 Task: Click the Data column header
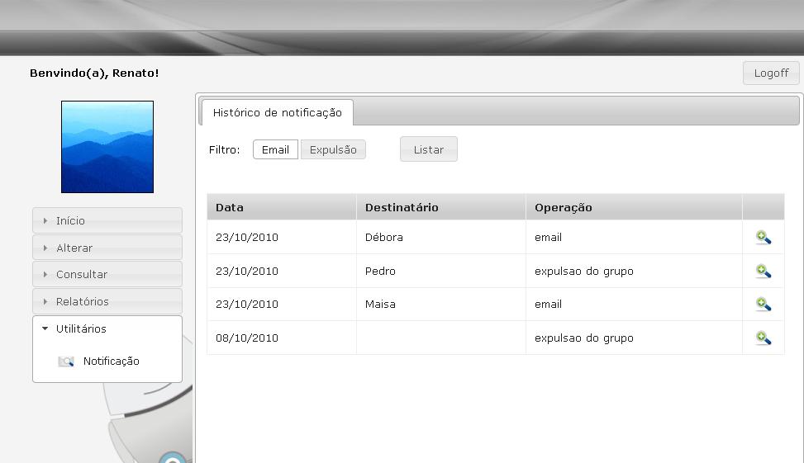[x=282, y=207]
